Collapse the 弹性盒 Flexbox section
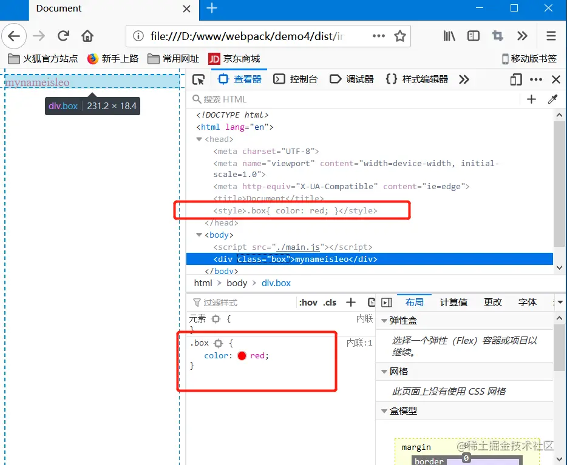 (x=385, y=321)
